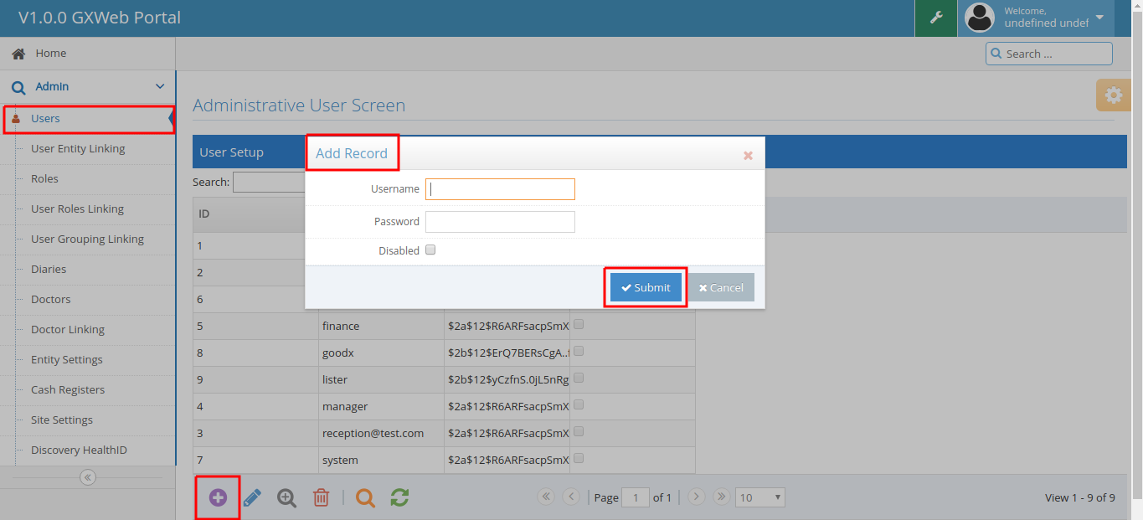The width and height of the screenshot is (1143, 520).
Task: Open Roles in the sidebar
Action: tap(44, 178)
